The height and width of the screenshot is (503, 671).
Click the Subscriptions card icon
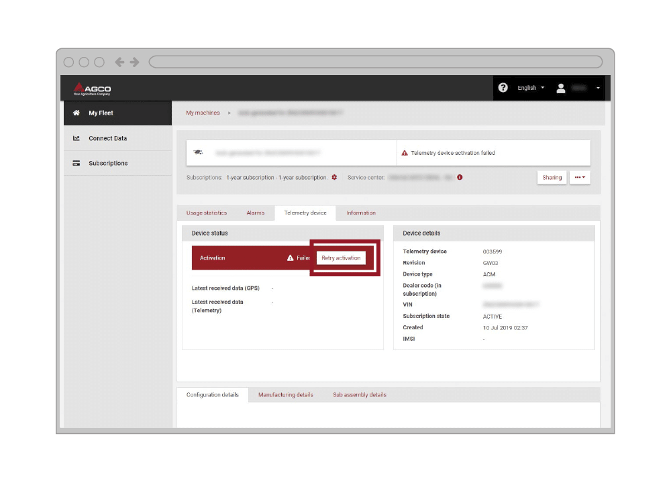coord(76,163)
